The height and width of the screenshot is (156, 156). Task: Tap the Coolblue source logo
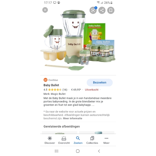pyautogui.click(x=46, y=80)
